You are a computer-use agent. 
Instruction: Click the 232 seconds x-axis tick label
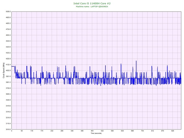pos(52,131)
